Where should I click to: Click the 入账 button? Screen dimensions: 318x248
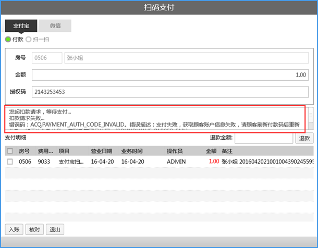tap(14, 230)
